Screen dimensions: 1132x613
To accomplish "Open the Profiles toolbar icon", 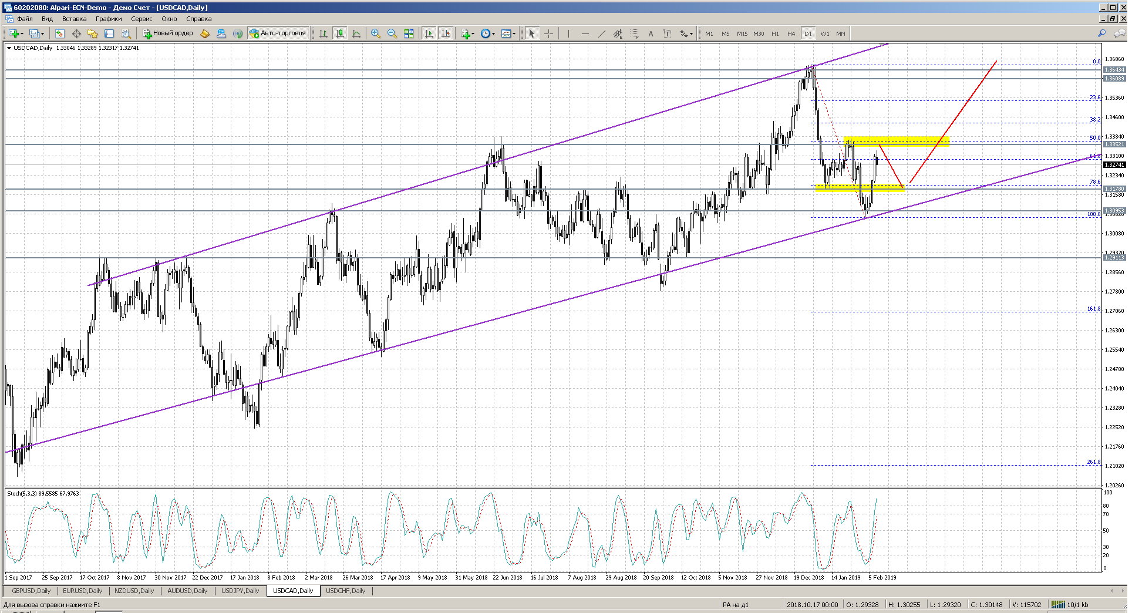I will (35, 33).
